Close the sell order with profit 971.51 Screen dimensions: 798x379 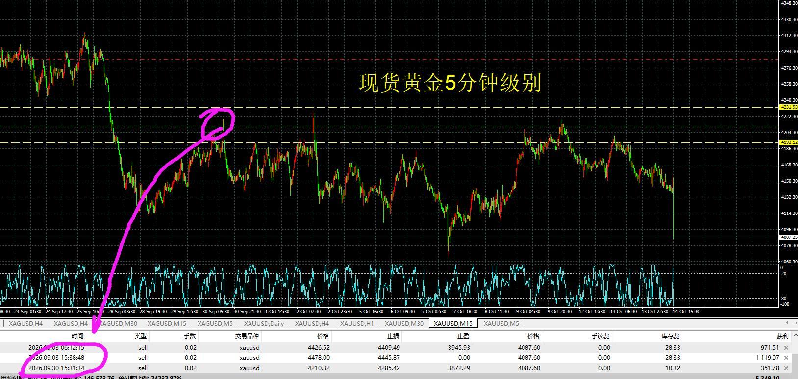click(787, 348)
